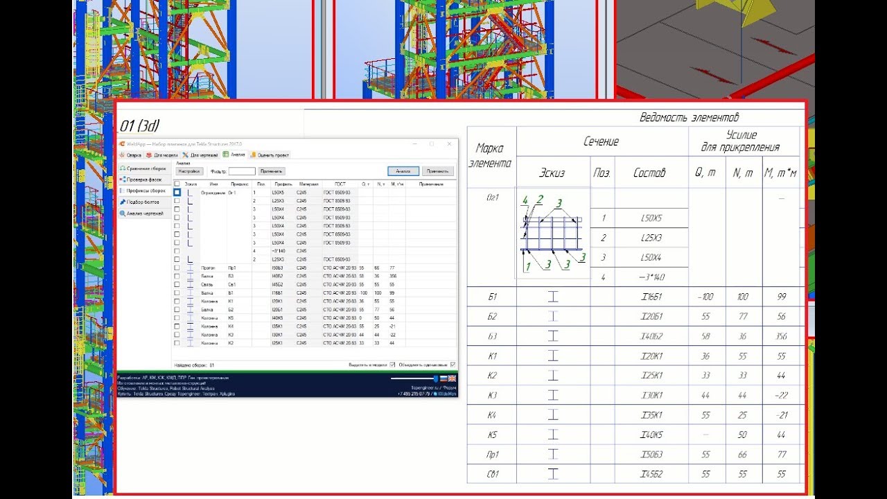Image resolution: width=887 pixels, height=499 pixels.
Task: Click the Ведомость элементов title in the drawing
Action: point(689,118)
